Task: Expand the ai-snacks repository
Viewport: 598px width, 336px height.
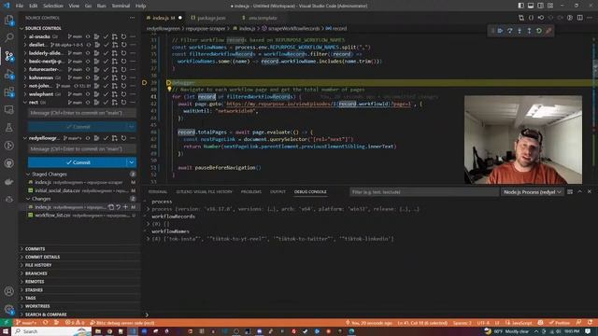Action: pyautogui.click(x=25, y=36)
